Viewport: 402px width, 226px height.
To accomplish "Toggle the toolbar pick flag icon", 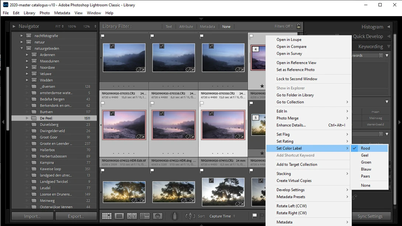I will [x=254, y=216].
